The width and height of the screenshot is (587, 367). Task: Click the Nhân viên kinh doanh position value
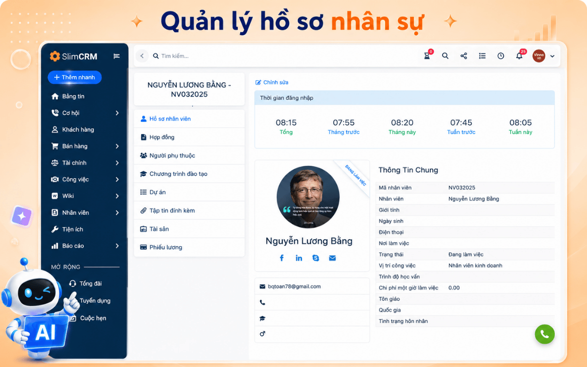pyautogui.click(x=475, y=266)
